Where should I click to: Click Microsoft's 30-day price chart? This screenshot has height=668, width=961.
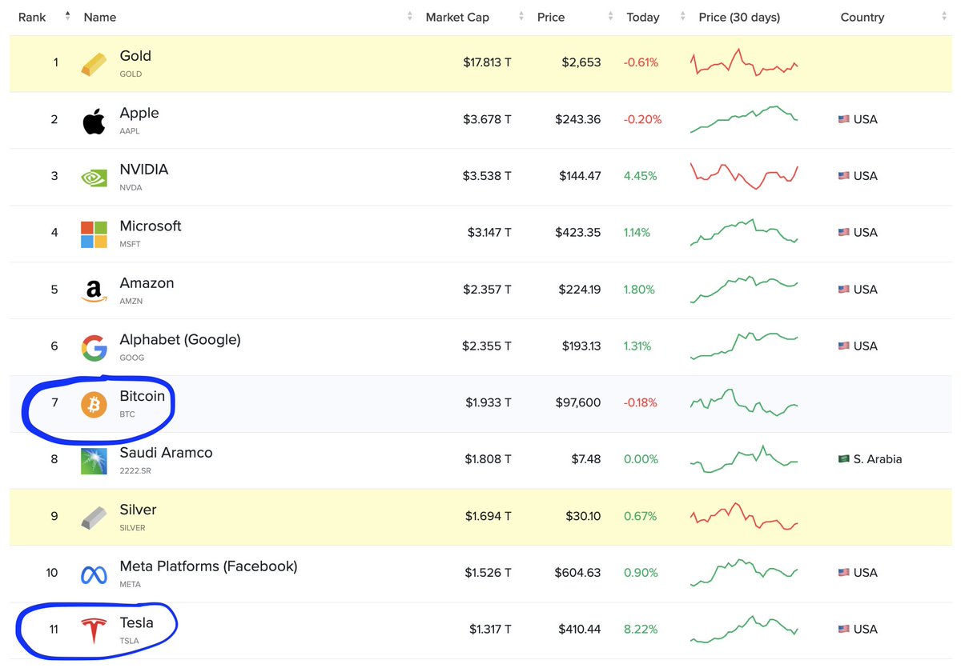744,233
